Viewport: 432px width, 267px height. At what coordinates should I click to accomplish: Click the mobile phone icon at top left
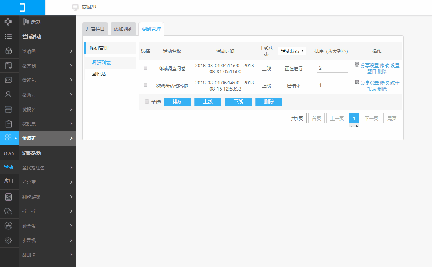(23, 7)
